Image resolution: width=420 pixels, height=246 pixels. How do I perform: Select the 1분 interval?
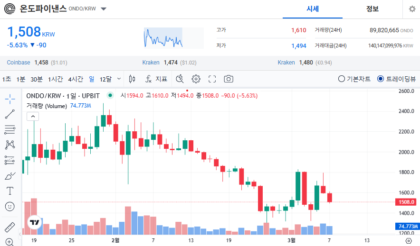(20, 79)
